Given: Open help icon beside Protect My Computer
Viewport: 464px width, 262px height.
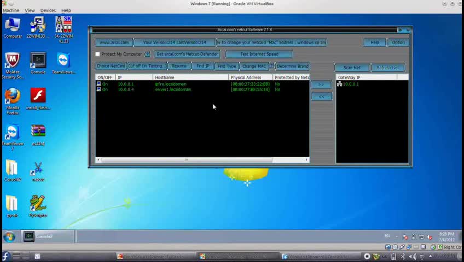Looking at the screenshot, I should tap(147, 54).
